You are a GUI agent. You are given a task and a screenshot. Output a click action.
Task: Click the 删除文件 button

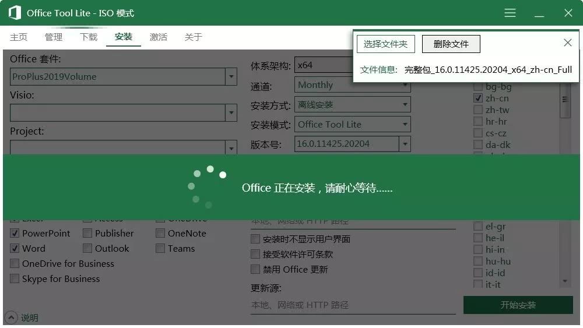click(x=451, y=44)
